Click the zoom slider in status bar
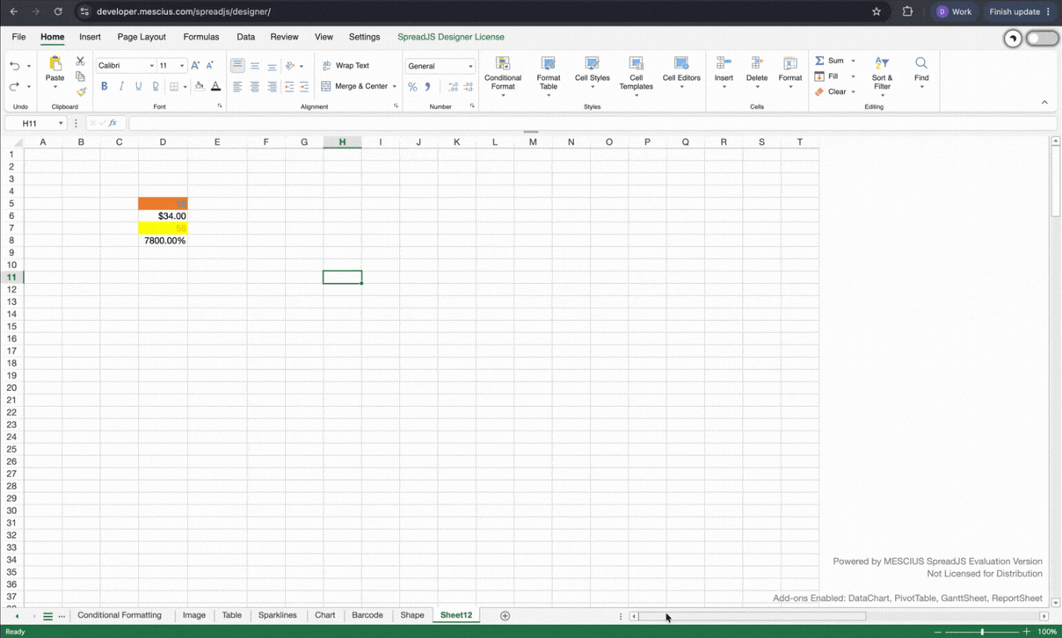Screen dimensions: 1062x638 click(982, 632)
